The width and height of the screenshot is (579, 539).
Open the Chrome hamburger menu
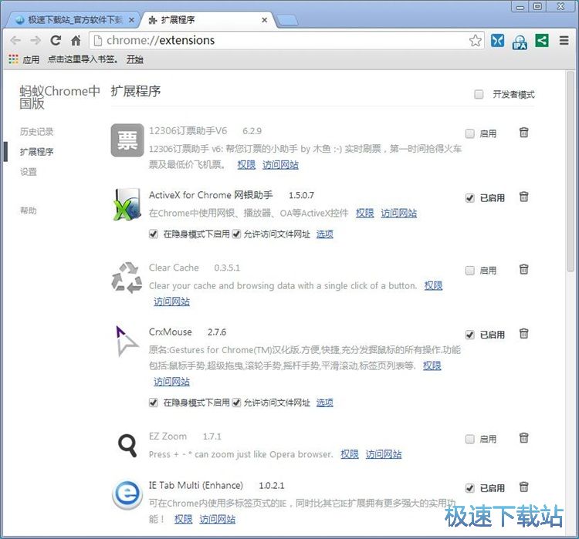tap(564, 40)
